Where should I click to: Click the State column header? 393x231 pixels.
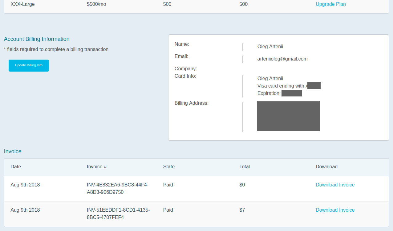169,166
